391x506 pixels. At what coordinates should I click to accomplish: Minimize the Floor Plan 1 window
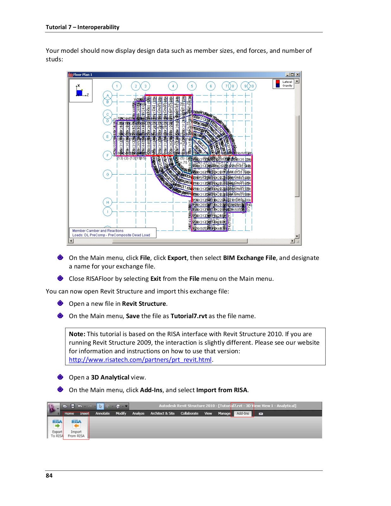[288, 75]
